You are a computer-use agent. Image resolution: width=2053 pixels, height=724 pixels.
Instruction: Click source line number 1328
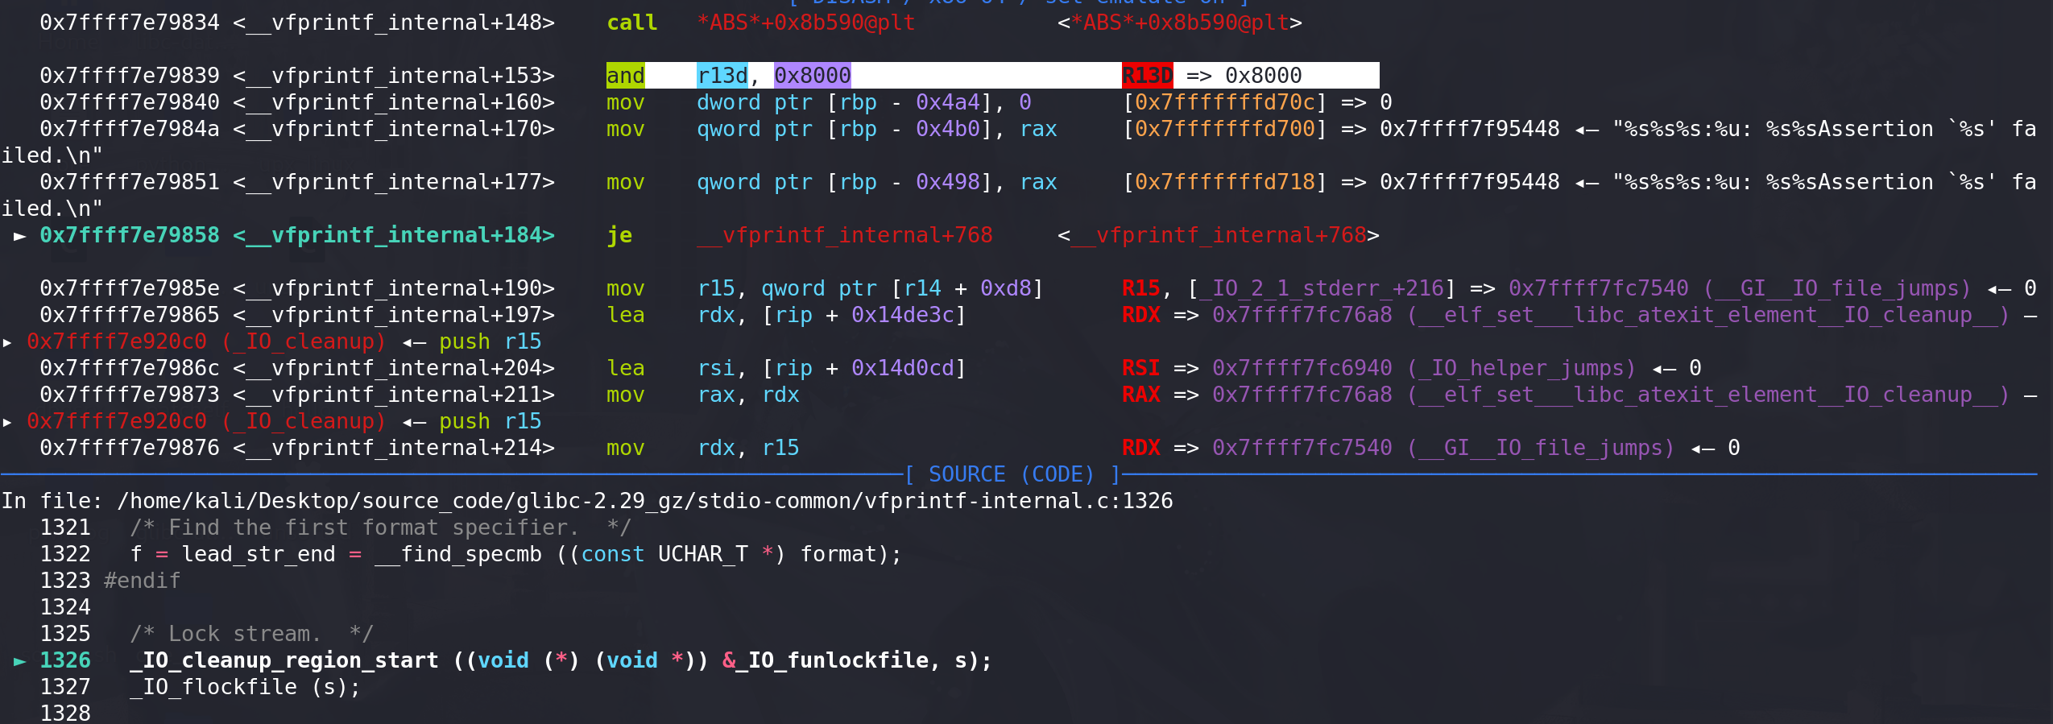pos(65,714)
